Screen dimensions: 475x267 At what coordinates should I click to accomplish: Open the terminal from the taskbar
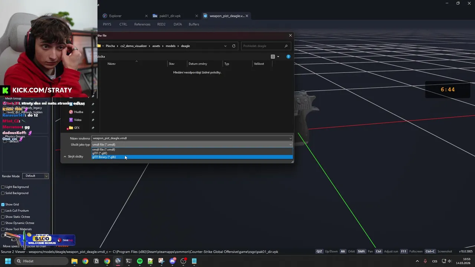[129, 261]
